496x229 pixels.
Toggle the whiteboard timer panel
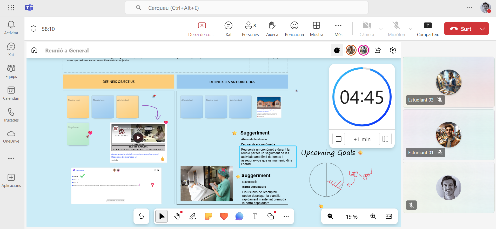tap(337, 50)
